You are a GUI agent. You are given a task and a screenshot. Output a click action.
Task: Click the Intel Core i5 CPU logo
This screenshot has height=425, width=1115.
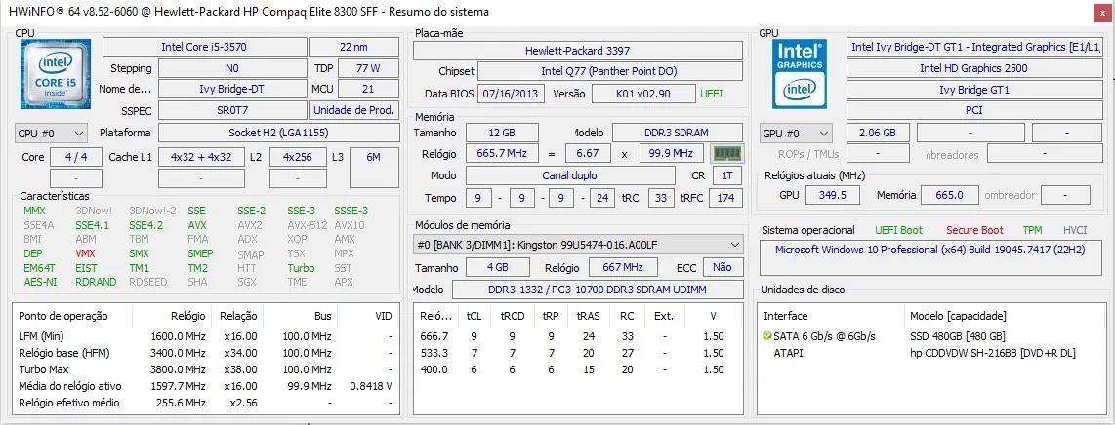[56, 74]
